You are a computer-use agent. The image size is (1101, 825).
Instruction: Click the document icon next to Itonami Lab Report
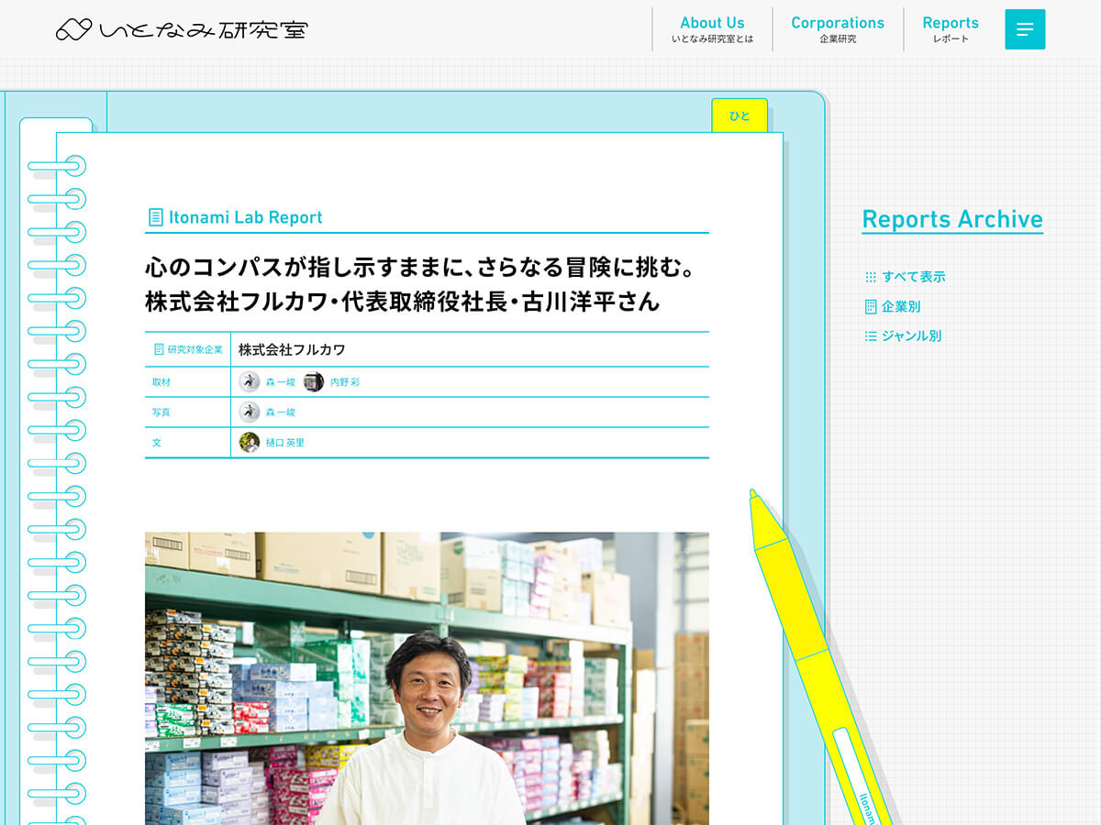tap(156, 217)
